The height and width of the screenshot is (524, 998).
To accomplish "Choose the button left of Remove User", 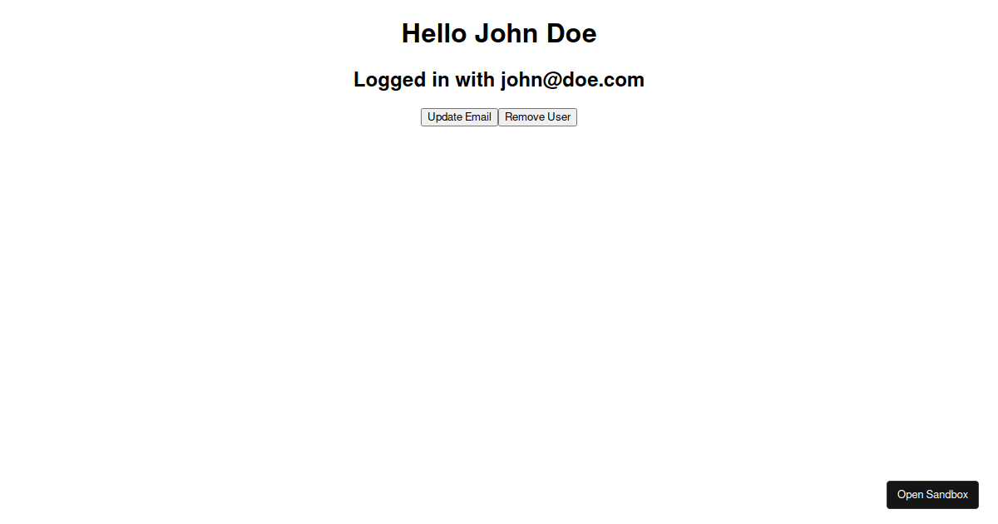I will [459, 117].
